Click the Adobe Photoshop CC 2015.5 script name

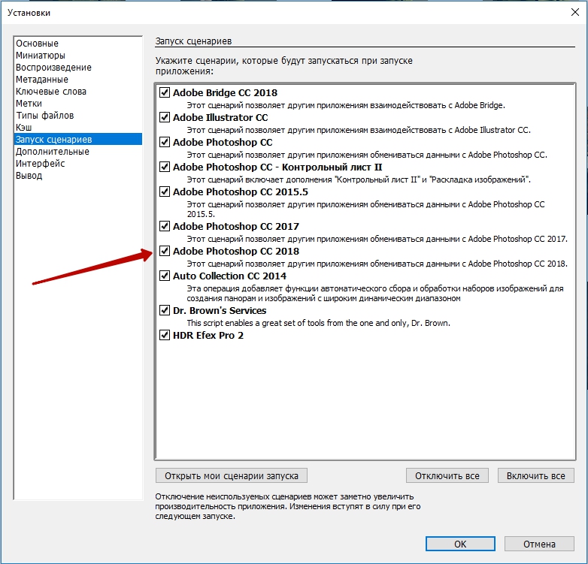241,192
